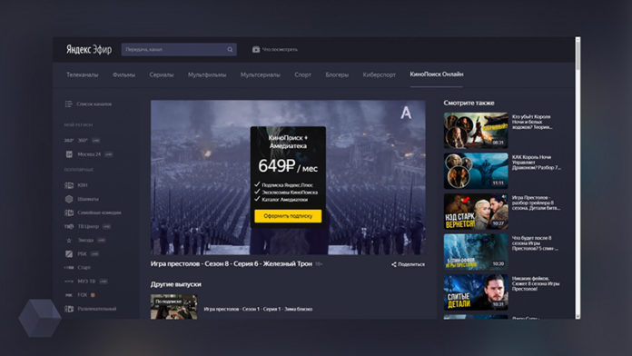This screenshot has height=356, width=632.
Task: Open the Слитые детали video thumbnail
Action: 476,292
